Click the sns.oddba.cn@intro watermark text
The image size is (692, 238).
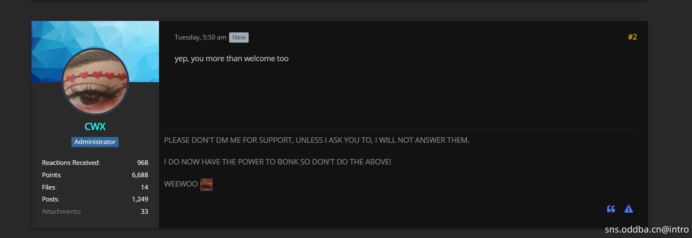tap(647, 229)
